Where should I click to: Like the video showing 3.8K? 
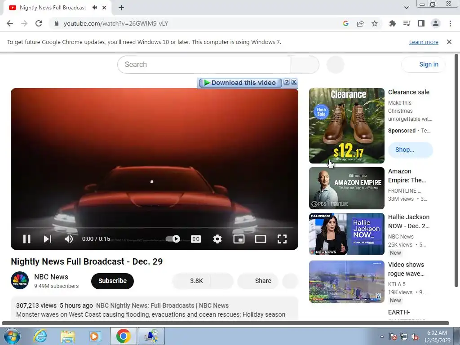[x=192, y=281]
